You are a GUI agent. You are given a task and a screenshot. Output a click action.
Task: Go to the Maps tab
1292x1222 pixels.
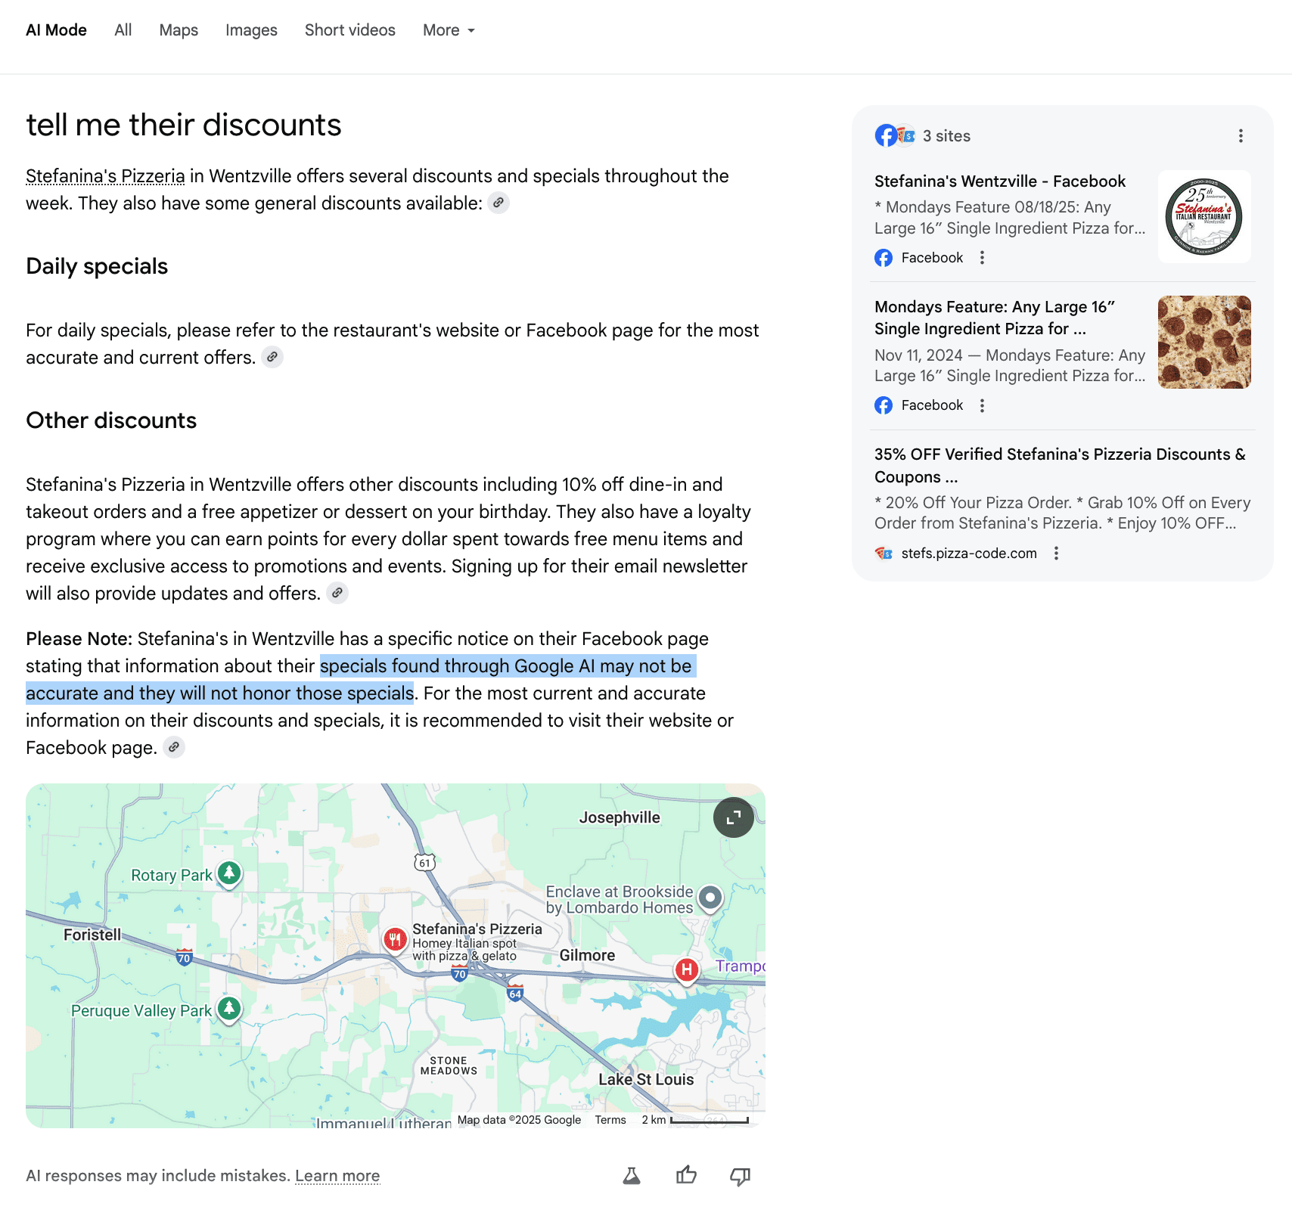[179, 30]
